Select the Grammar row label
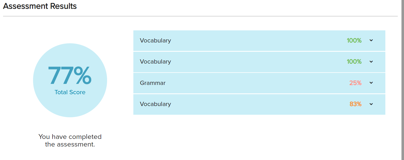This screenshot has width=404, height=160. [153, 83]
